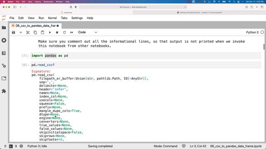Click the Safari address bar

pyautogui.click(x=133, y=7)
